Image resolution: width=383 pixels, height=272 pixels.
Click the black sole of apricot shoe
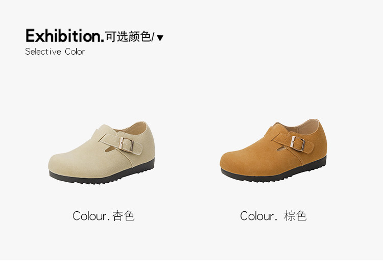pos(103,176)
